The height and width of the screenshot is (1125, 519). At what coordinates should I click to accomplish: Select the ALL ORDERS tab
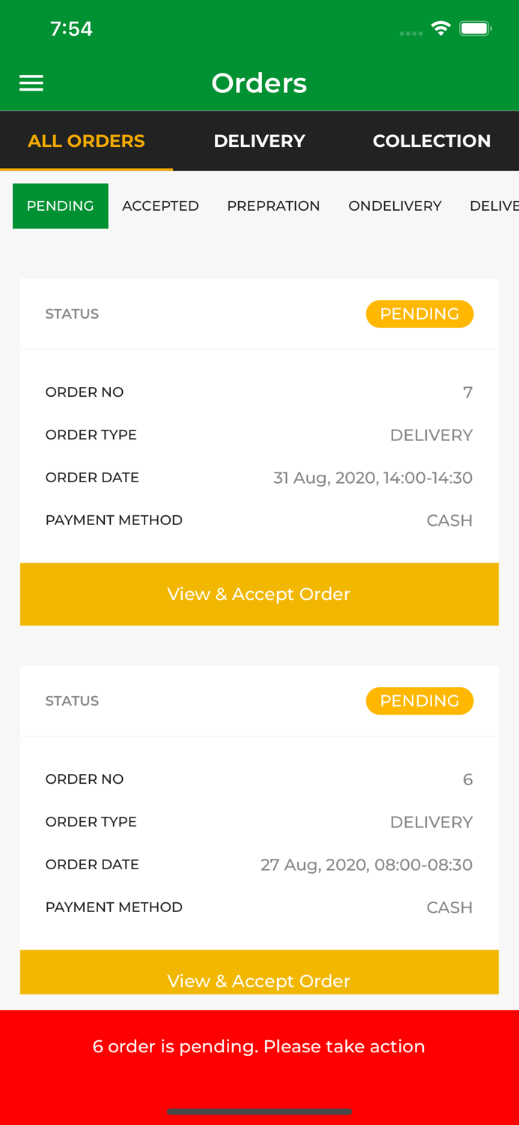pos(86,139)
